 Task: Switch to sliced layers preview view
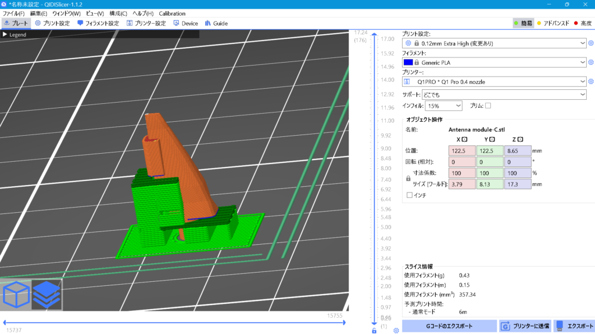click(46, 295)
